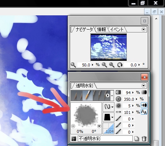Click the arrow next to size value 350.0
Viewport: 165px width, 146px height.
(x=137, y=99)
